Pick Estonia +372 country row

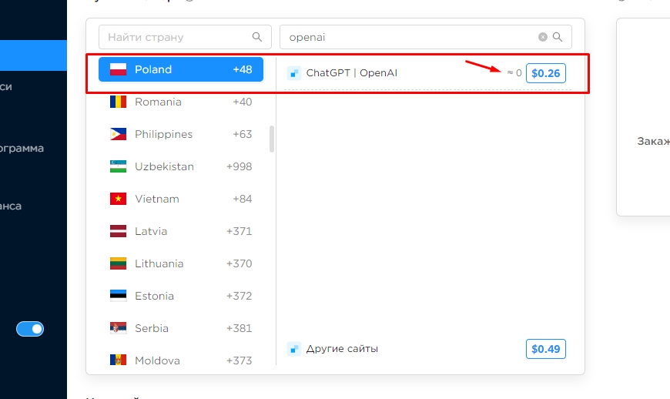coord(181,296)
